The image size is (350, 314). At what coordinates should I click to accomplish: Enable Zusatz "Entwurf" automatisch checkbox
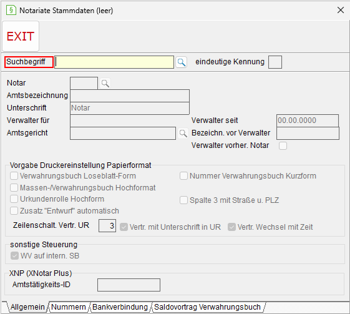[14, 210]
